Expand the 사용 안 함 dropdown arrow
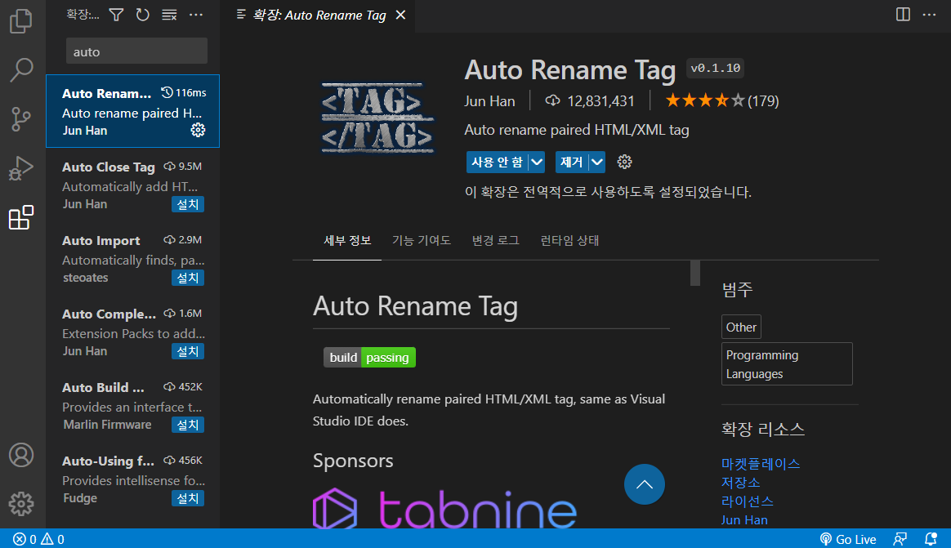 pyautogui.click(x=536, y=162)
